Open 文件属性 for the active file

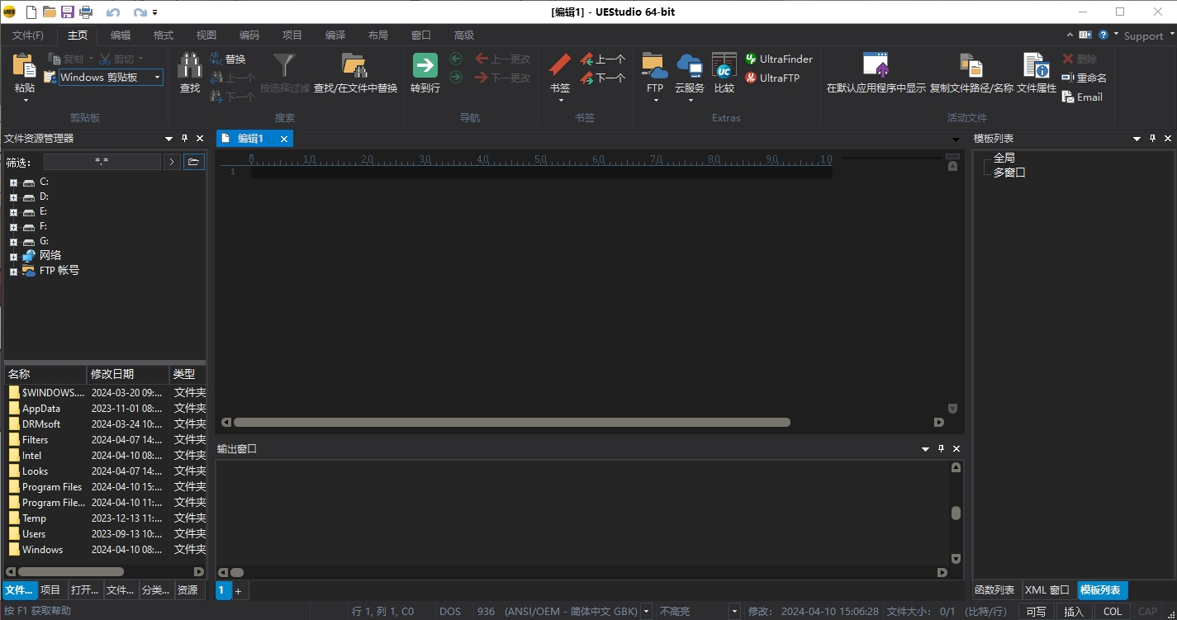click(x=1035, y=73)
